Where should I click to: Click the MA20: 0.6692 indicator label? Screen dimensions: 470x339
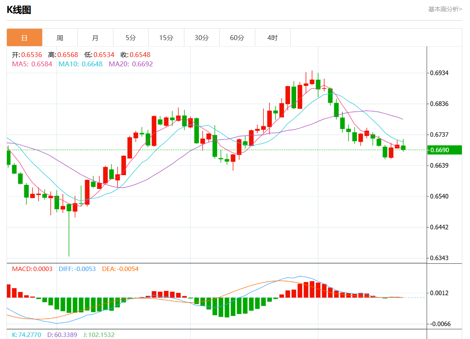[131, 64]
